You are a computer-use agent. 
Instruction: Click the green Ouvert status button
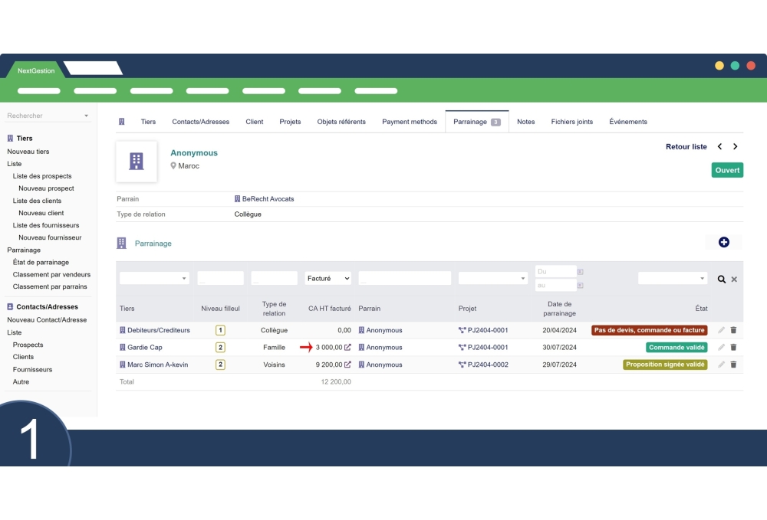point(727,171)
